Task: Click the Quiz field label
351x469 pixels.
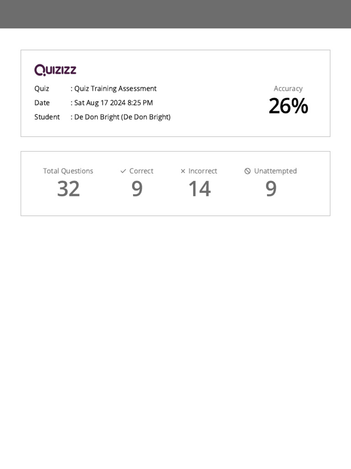Action: [x=42, y=88]
